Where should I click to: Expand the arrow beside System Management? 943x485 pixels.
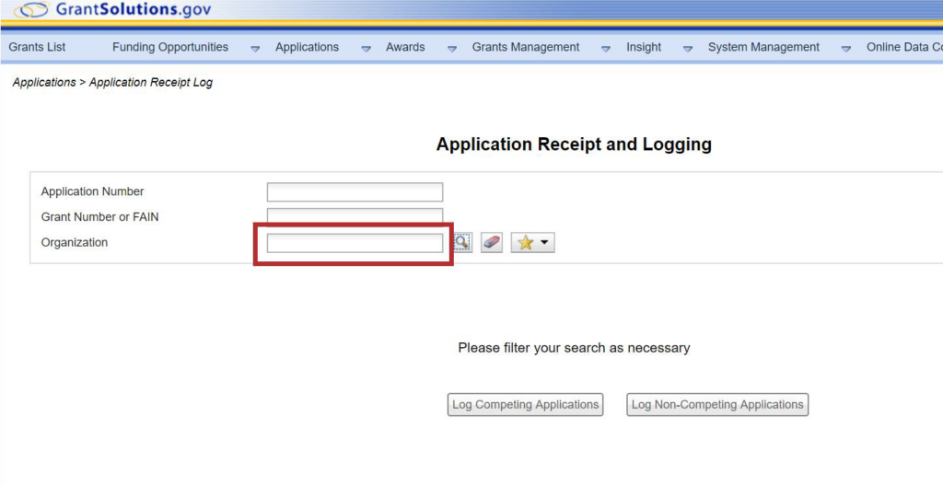tap(845, 49)
